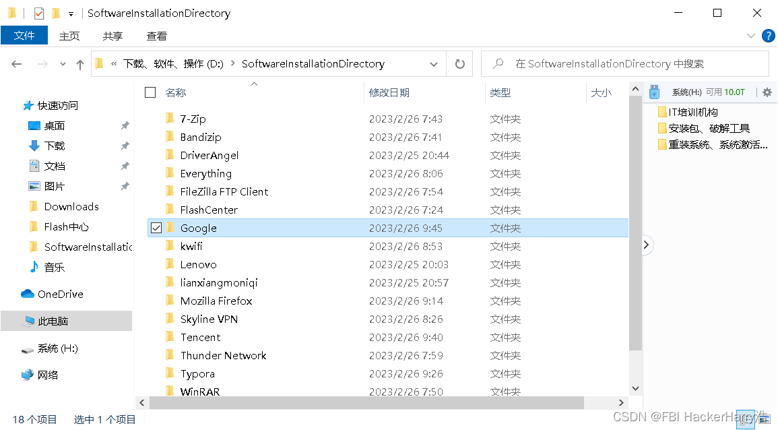Click the Bandizip folder icon
Viewport: 778px width, 430px height.
click(x=170, y=137)
